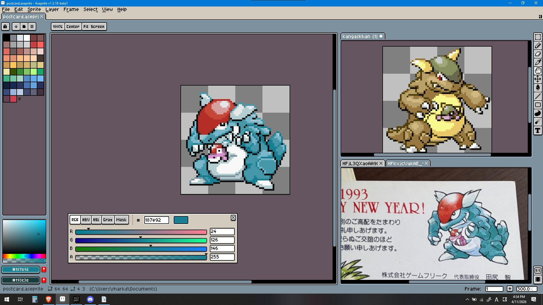Viewport: 543px width, 305px height.
Task: Pick the black palette swatch
Action: (7, 38)
